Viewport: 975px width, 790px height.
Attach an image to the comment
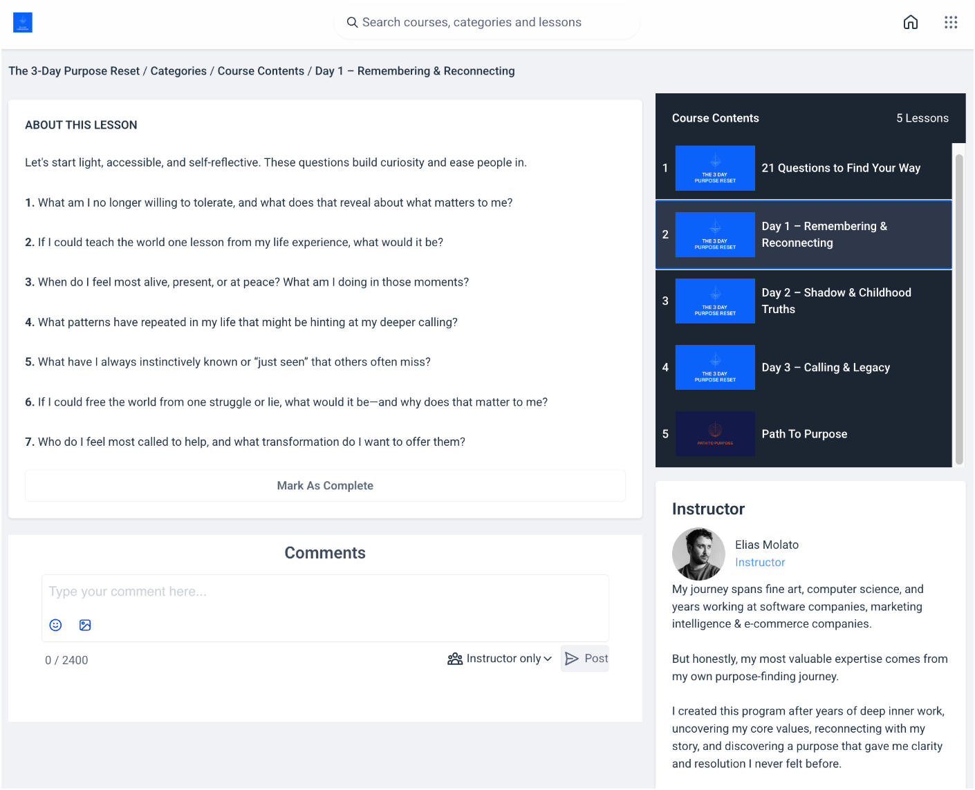[85, 625]
